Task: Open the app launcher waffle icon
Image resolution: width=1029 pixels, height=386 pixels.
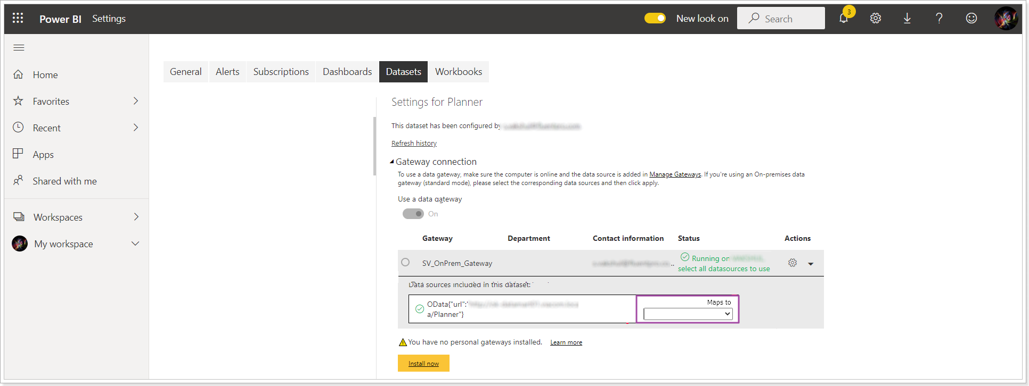Action: (x=18, y=18)
